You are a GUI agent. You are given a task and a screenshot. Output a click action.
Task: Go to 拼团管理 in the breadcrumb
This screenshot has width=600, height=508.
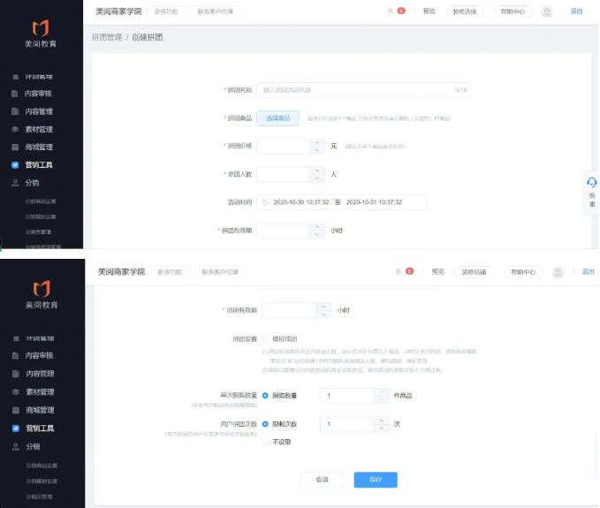106,38
